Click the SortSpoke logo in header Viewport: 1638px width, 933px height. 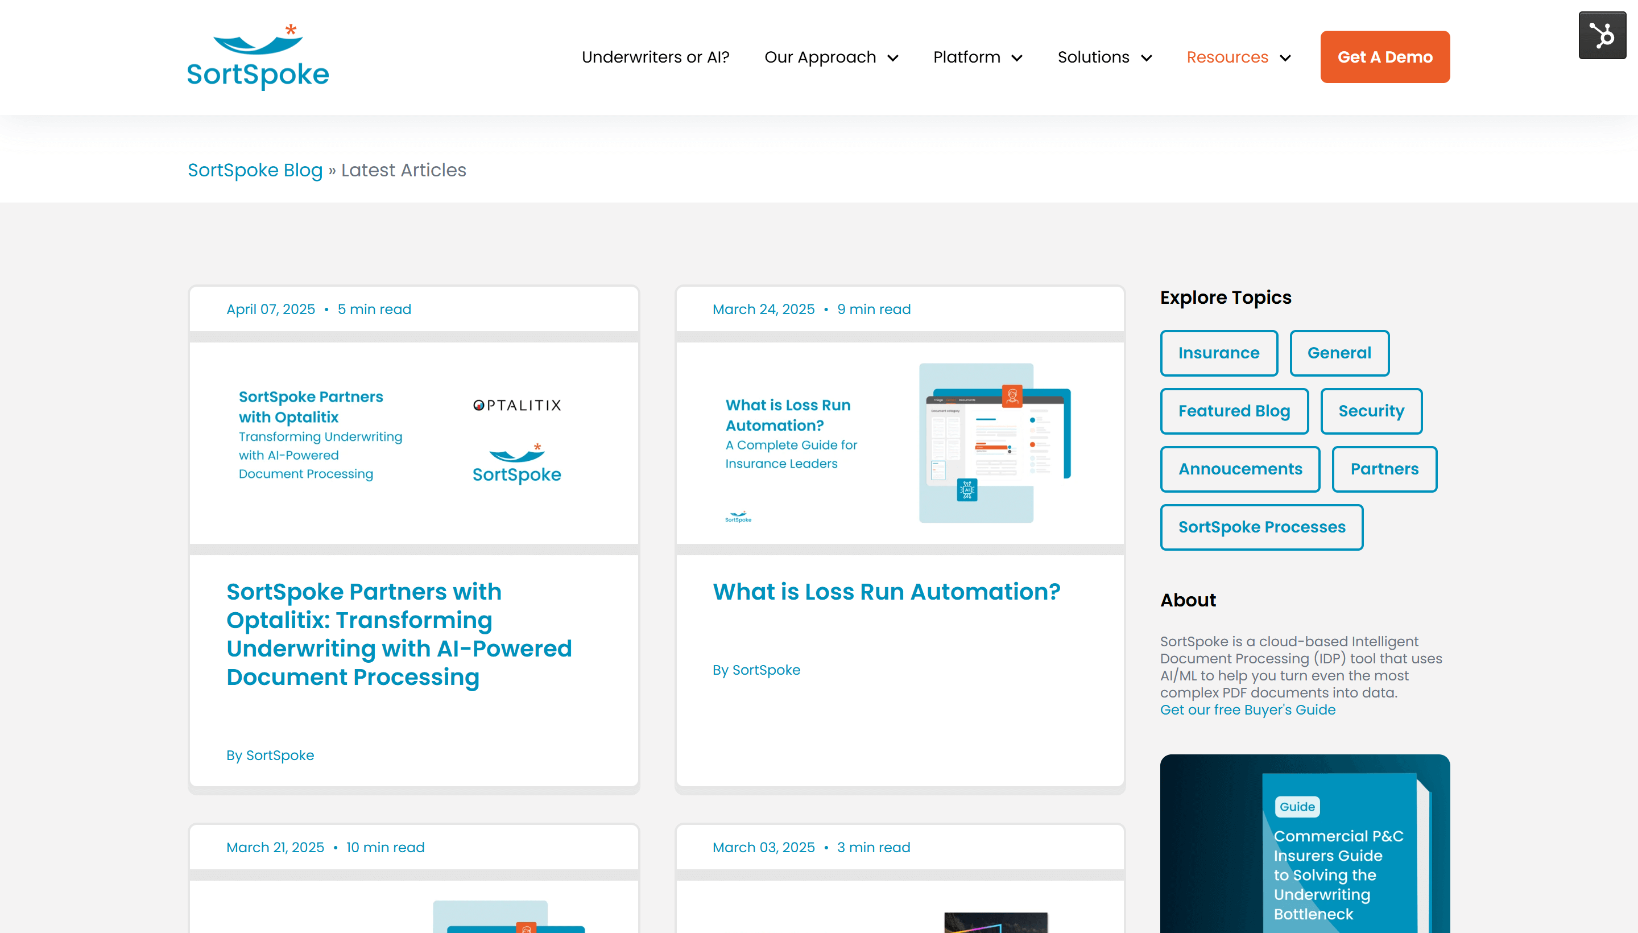[258, 56]
